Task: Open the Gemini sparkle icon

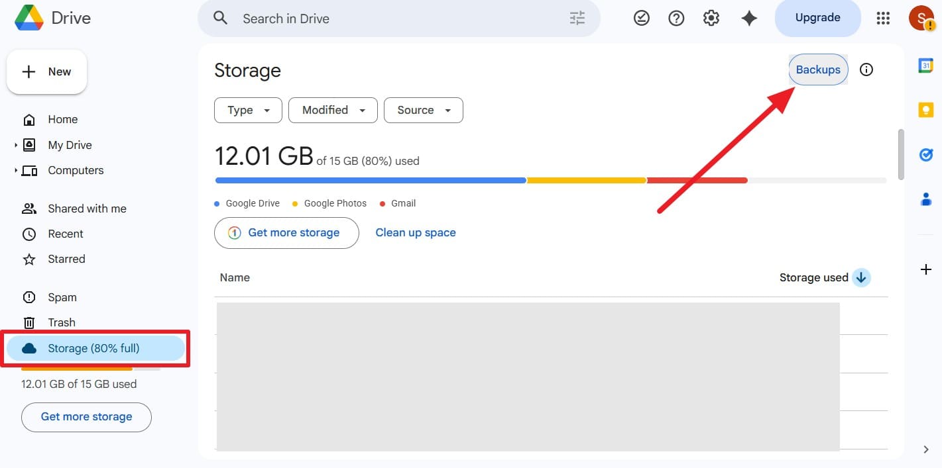Action: click(x=749, y=19)
